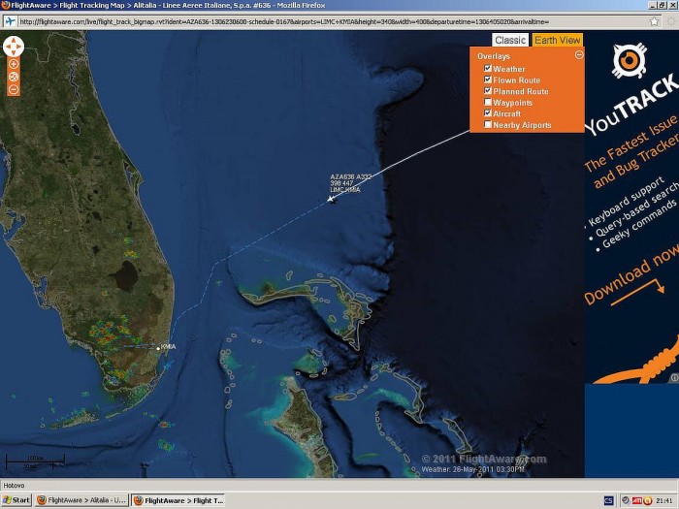Viewport: 679px width, 509px height.
Task: Toggle the Aircraft overlay checkbox
Action: click(x=488, y=113)
